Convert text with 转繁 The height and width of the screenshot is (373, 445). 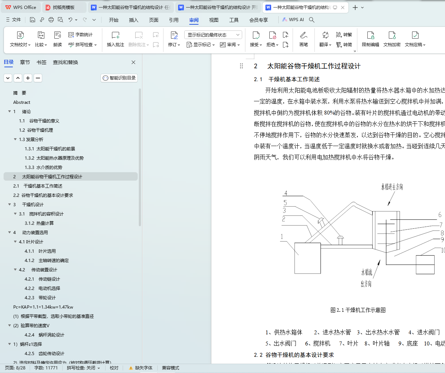pos(344,35)
